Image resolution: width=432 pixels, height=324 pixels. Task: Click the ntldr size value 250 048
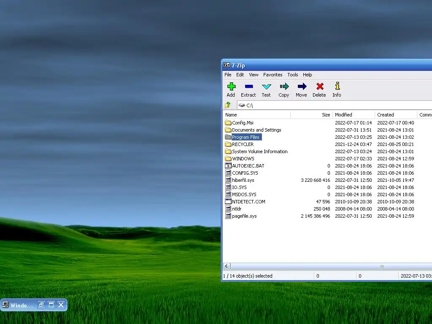(x=322, y=209)
